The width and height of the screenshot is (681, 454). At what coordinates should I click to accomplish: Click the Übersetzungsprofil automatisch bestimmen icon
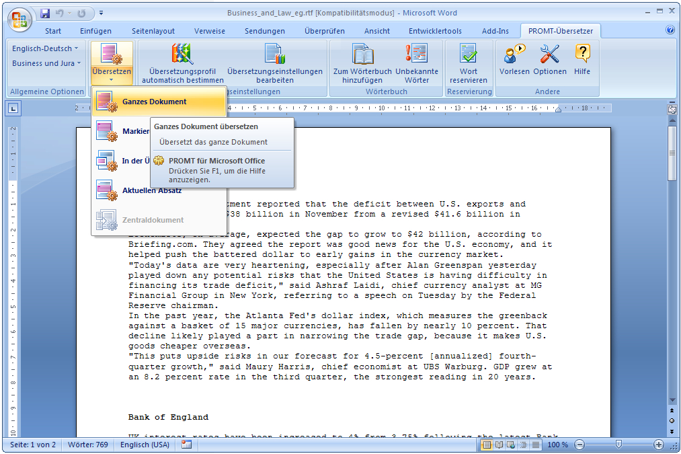(182, 54)
